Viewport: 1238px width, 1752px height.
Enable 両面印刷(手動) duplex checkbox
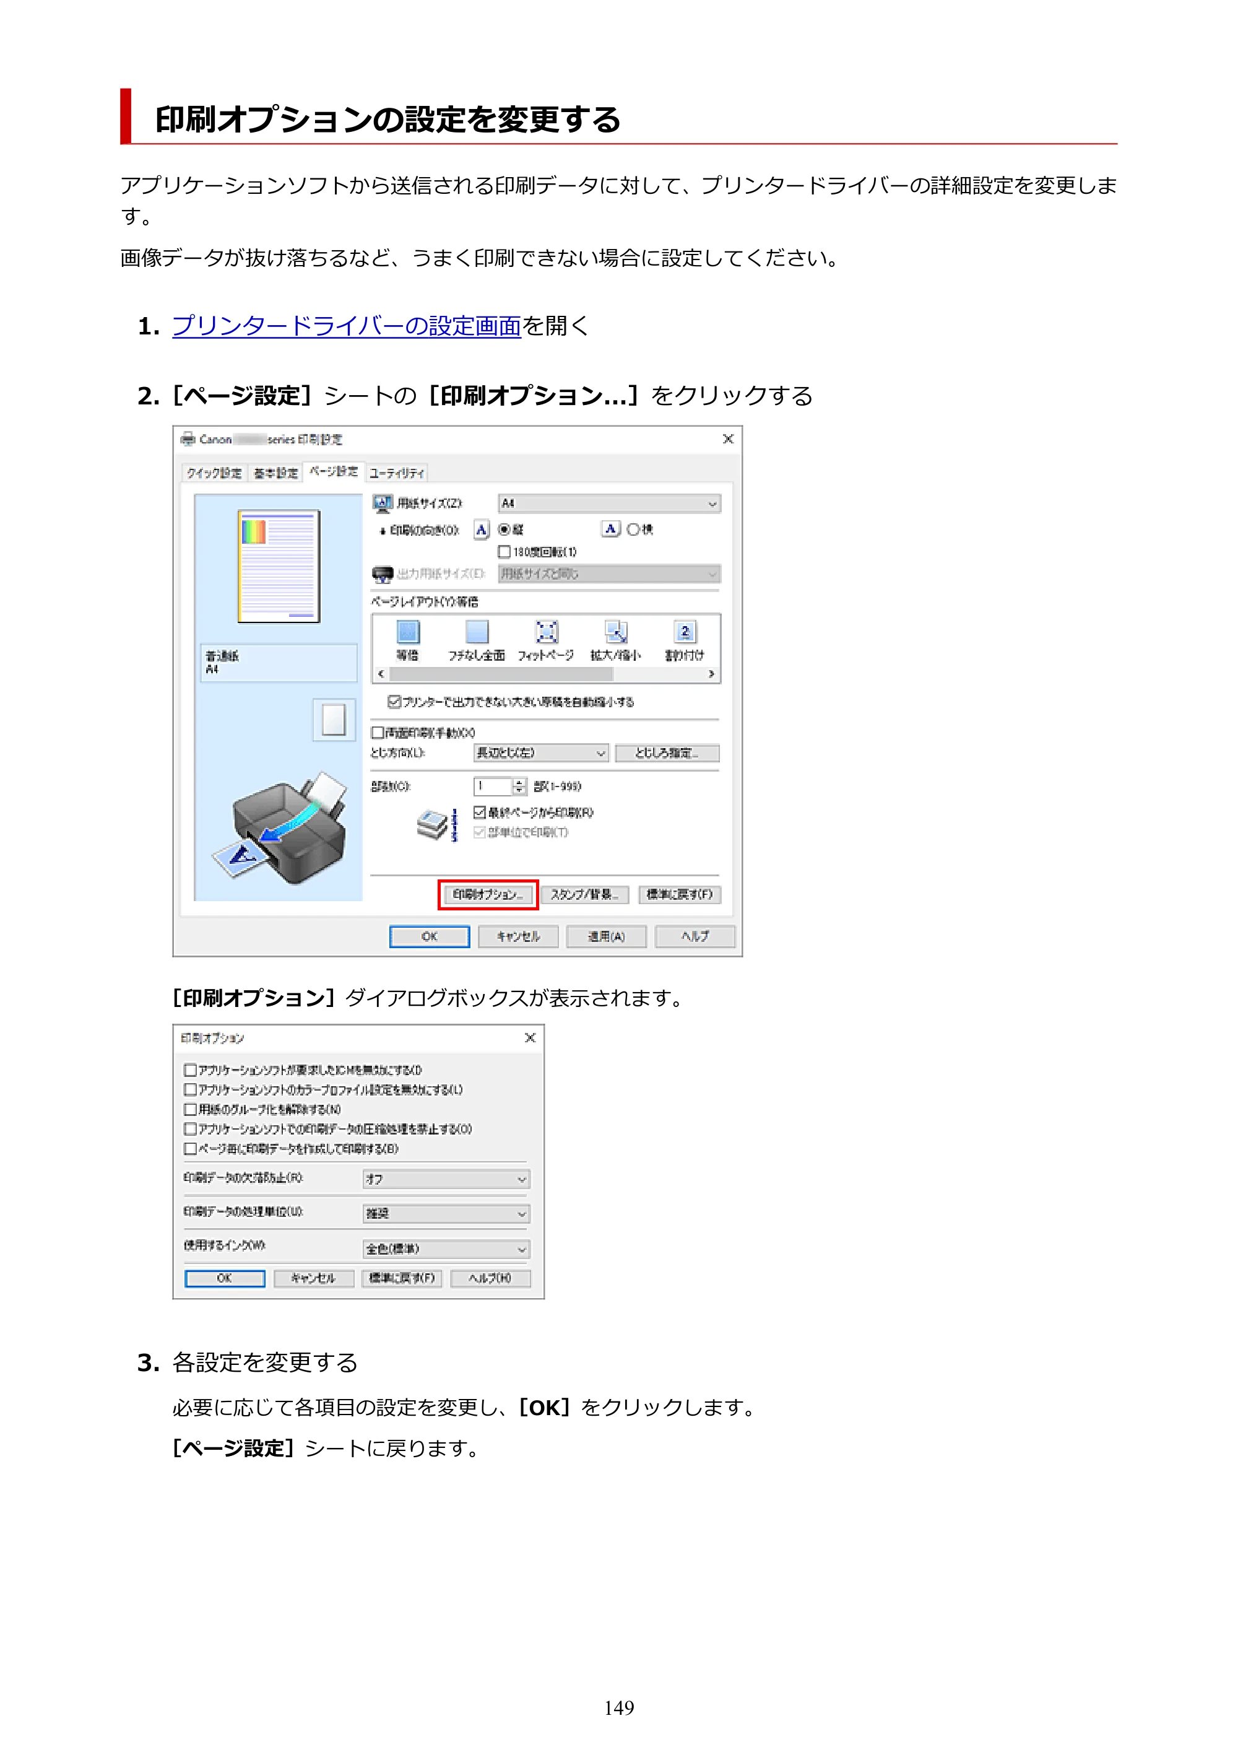coord(377,733)
